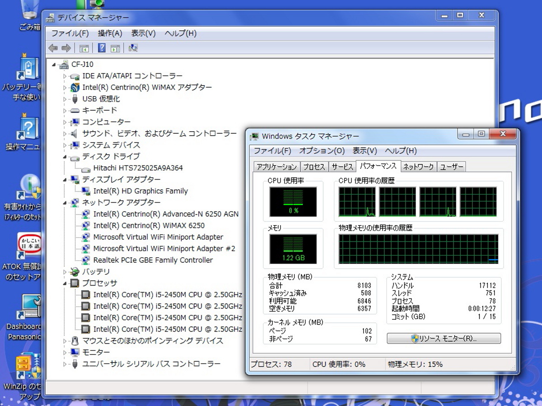Click the physical memory usage history graph
Viewport: 542px width, 406px height.
[x=419, y=249]
